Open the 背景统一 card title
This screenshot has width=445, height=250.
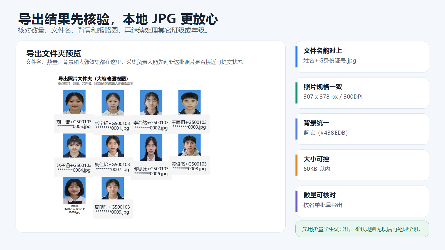316,123
